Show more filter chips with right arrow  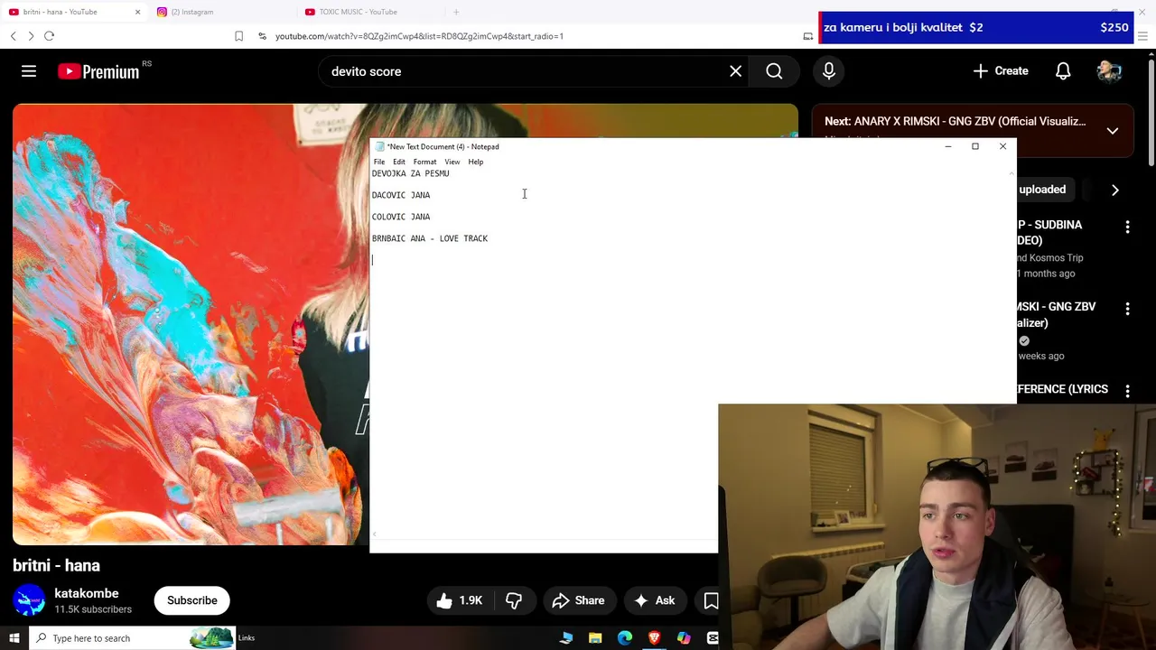pos(1114,190)
